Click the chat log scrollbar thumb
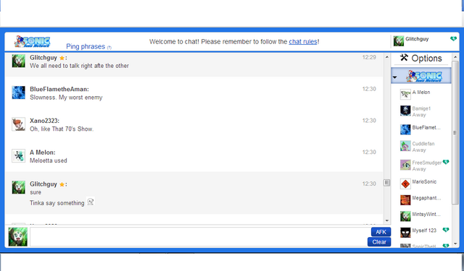Image resolution: width=464 pixels, height=271 pixels. point(386,183)
